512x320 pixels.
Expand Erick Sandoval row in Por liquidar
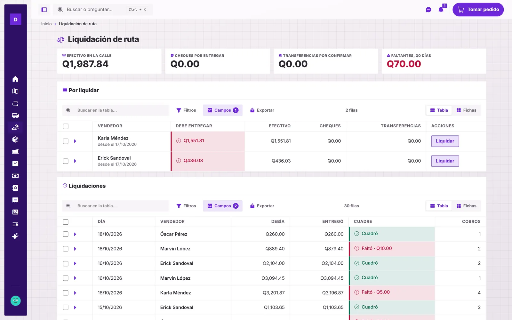click(x=75, y=161)
